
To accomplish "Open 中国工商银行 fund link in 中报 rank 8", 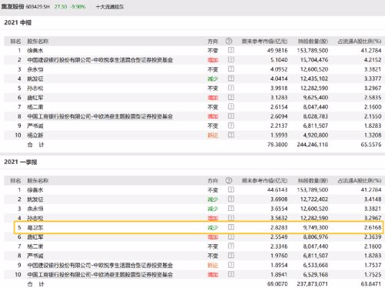I will click(100, 116).
